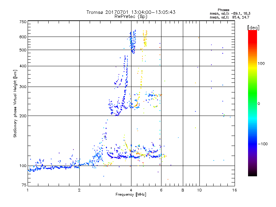Click the y-axis tick label "200"
The width and height of the screenshot is (276, 207).
click(x=23, y=116)
